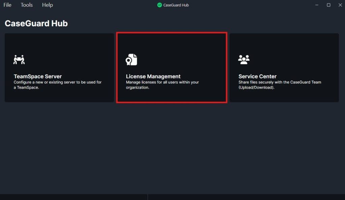Open the Help menu
This screenshot has height=200, width=345.
tap(48, 5)
